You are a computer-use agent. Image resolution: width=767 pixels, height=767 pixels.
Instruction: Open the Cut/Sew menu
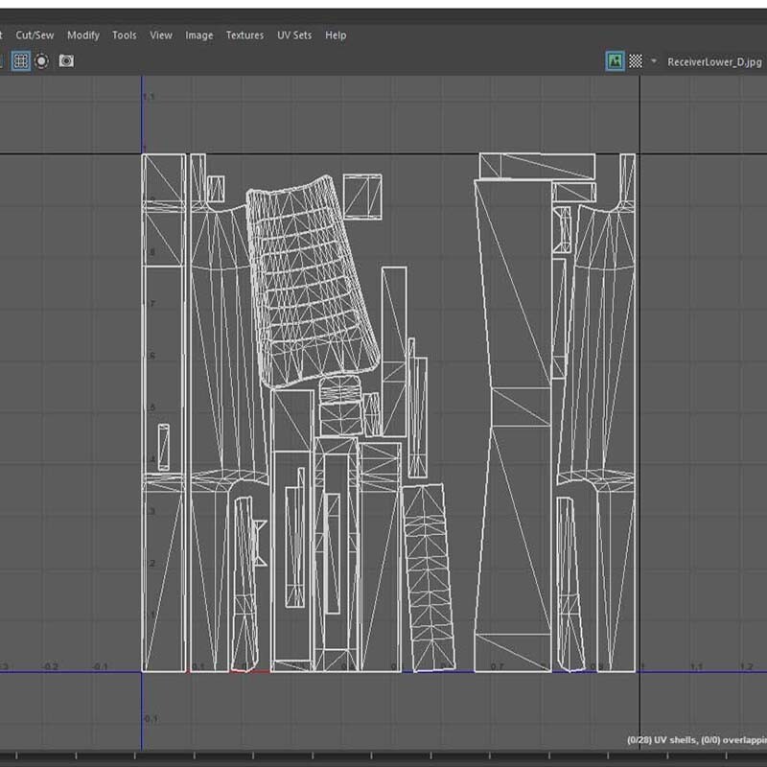tap(35, 35)
